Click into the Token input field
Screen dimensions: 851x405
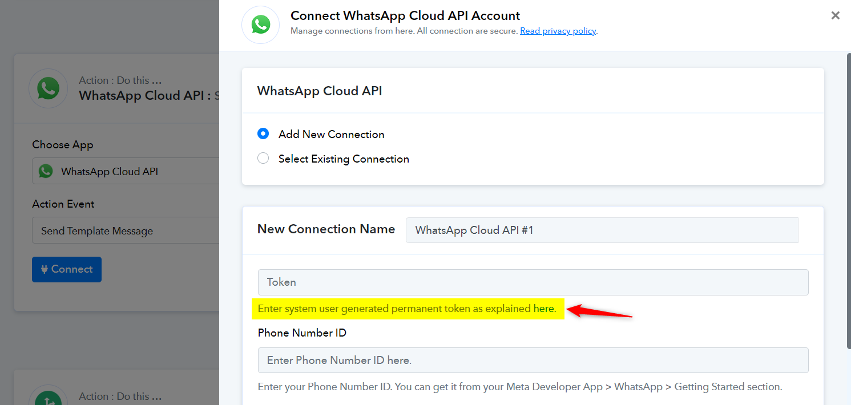pyautogui.click(x=533, y=282)
